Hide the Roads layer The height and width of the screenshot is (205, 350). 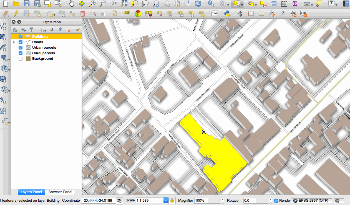[x=21, y=42]
